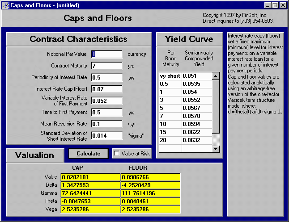
Task: Maximize the Caps and Floors window
Action: (275, 5)
